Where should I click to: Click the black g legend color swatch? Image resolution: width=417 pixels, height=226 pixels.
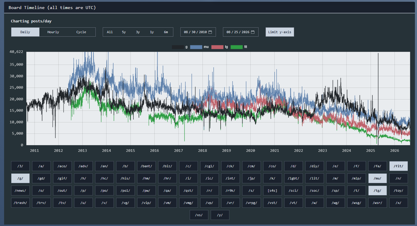tap(178, 47)
